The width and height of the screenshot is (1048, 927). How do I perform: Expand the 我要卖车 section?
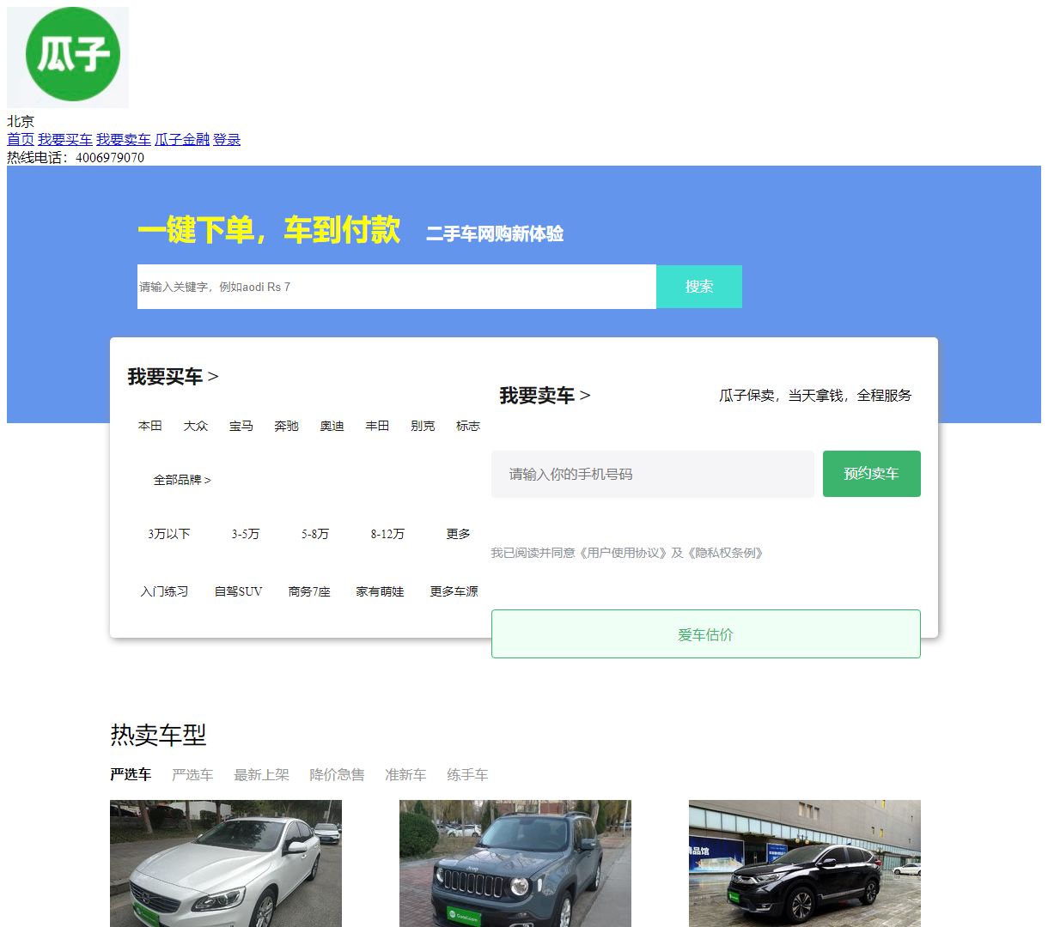tap(545, 396)
